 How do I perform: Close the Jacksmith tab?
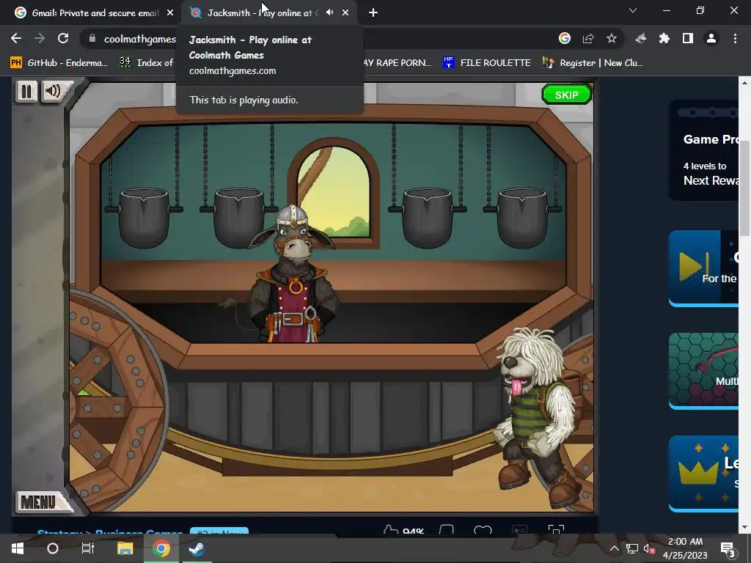[x=345, y=13]
